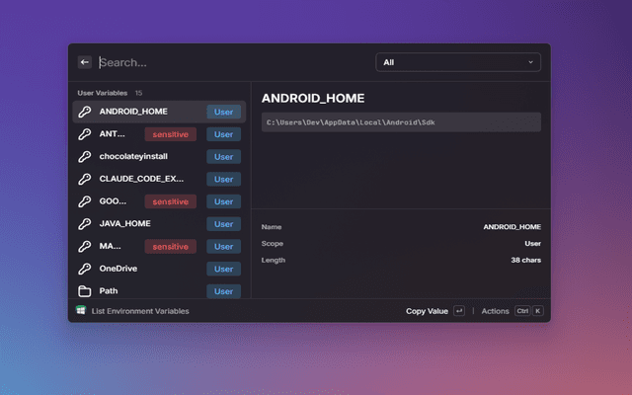
Task: Open the Actions menu
Action: (x=495, y=311)
